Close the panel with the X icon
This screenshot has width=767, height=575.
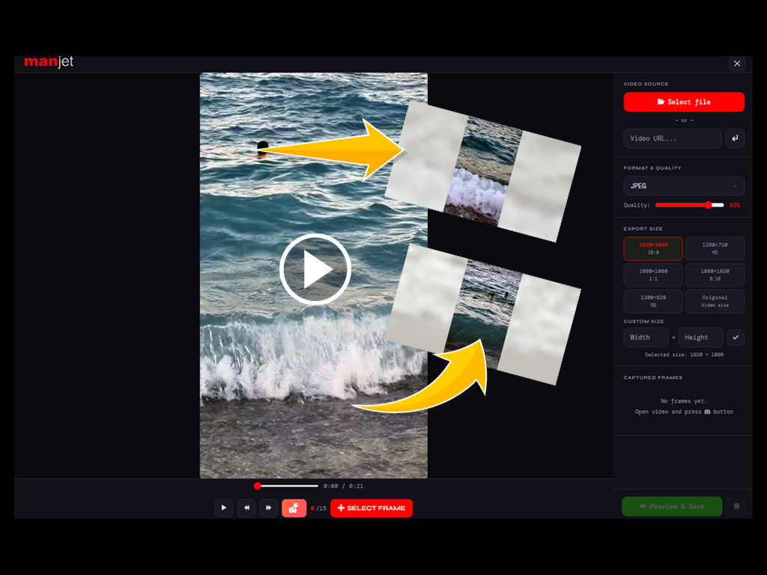(737, 64)
